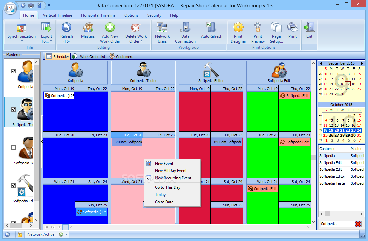This screenshot has height=241, width=368.
Task: Open Data Connection settings
Action: [185, 33]
